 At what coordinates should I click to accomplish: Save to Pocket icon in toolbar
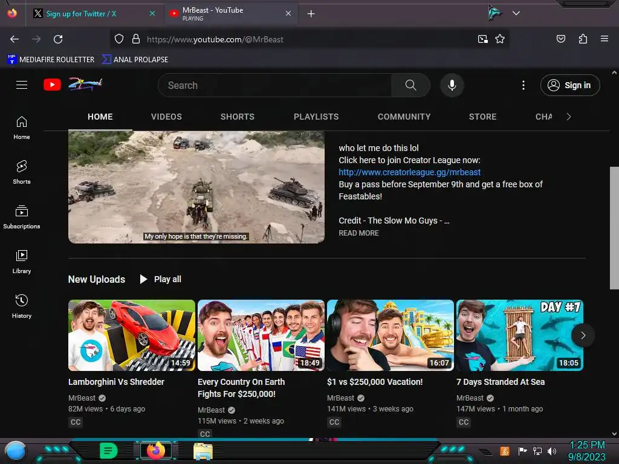(x=561, y=39)
